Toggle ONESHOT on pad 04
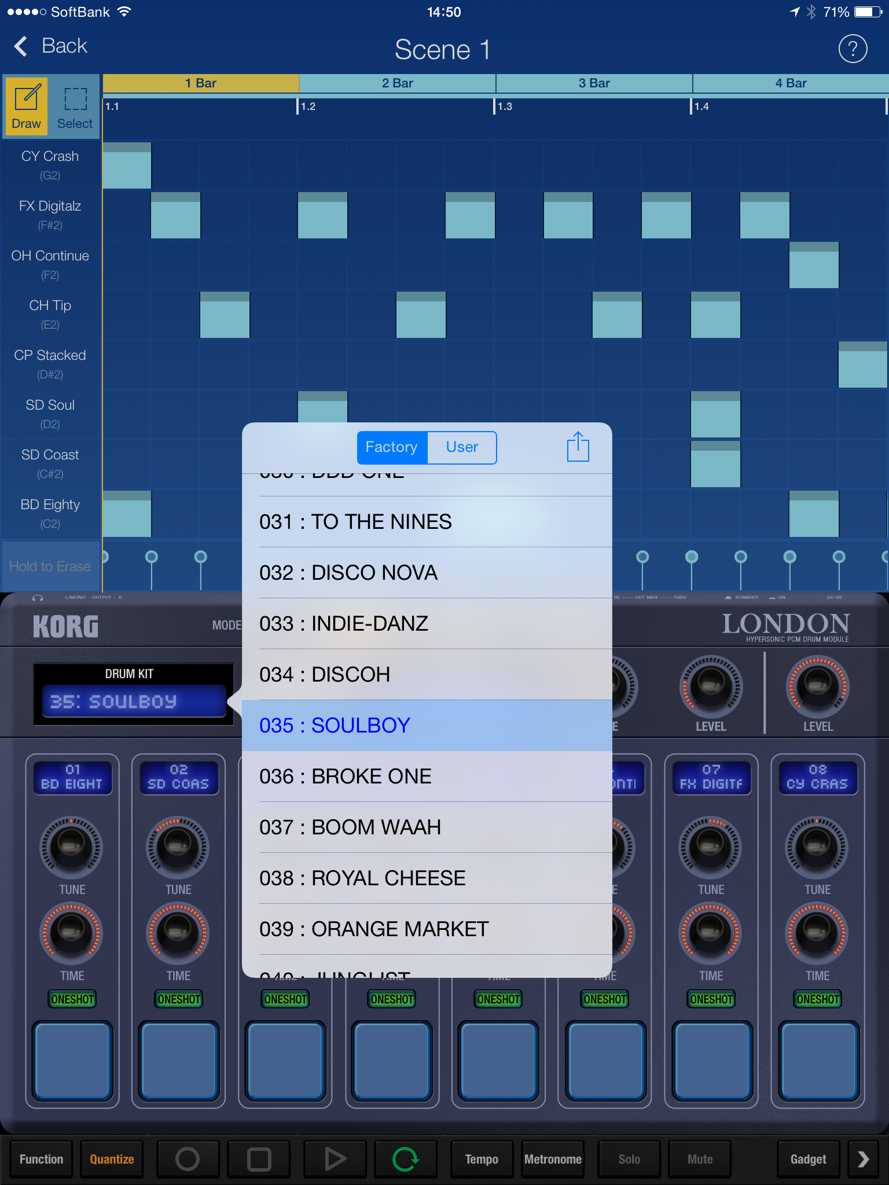This screenshot has height=1185, width=889. (x=392, y=999)
